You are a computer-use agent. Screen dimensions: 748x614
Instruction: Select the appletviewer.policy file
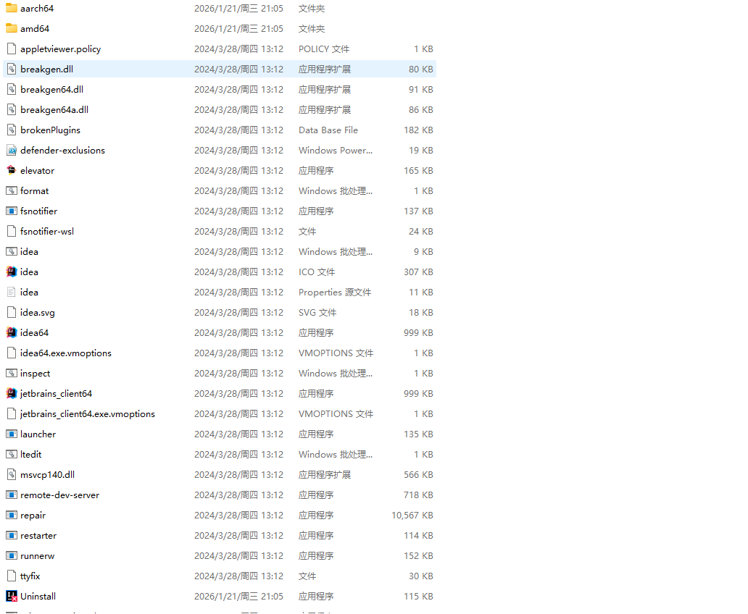[60, 49]
